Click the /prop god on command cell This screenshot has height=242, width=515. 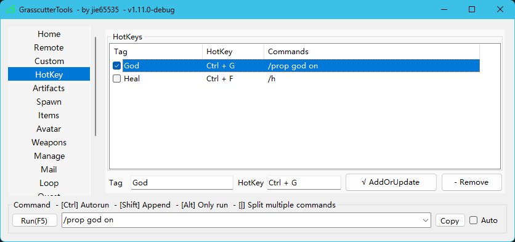click(x=293, y=66)
